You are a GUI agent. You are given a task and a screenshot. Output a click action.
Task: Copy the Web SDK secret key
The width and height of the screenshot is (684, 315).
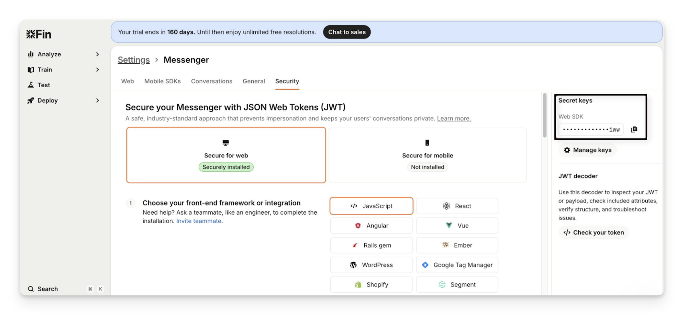coord(634,129)
